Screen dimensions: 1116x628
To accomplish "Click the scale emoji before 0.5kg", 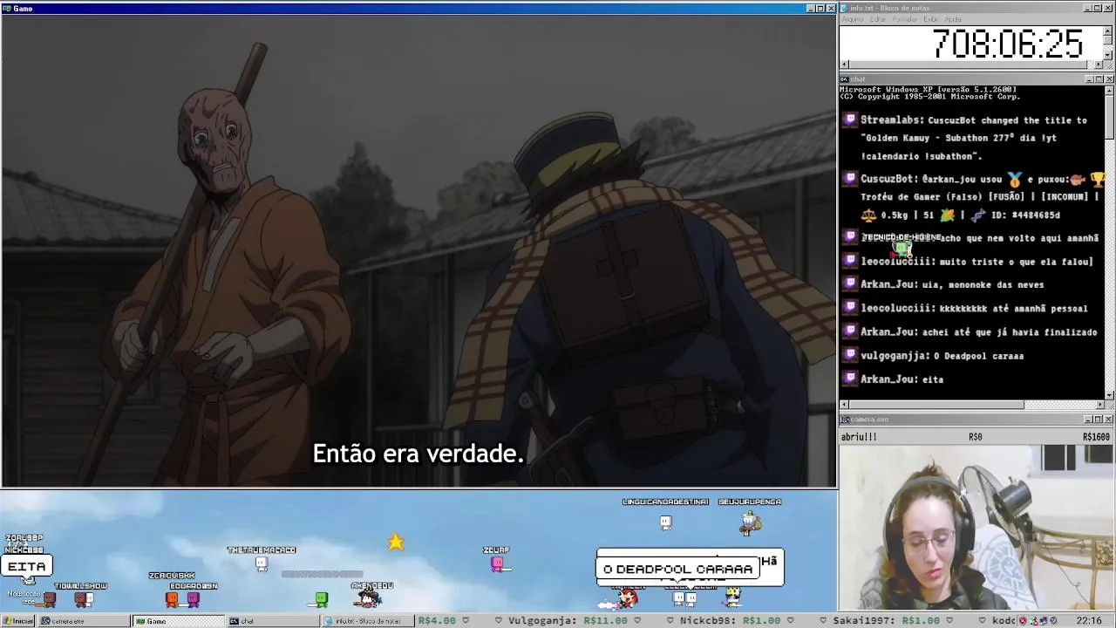I will pyautogui.click(x=868, y=215).
